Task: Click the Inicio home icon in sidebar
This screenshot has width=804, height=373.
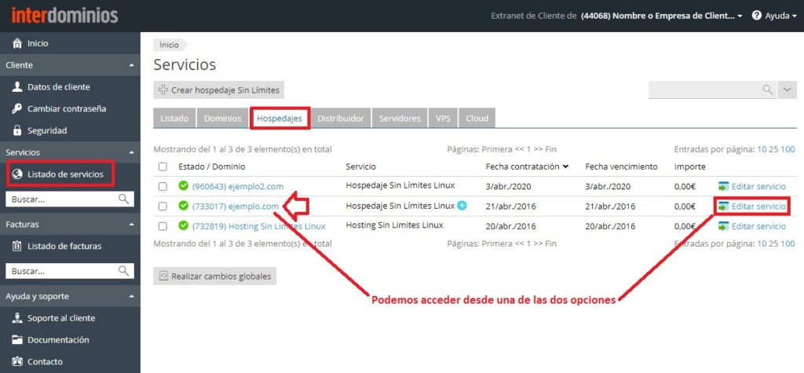Action: point(17,43)
